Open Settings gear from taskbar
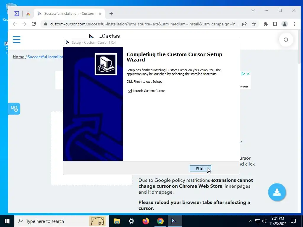The width and height of the screenshot is (303, 227). pyautogui.click(x=131, y=221)
